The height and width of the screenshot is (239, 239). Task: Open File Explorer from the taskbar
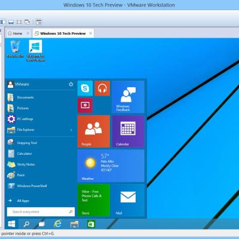pos(74,224)
